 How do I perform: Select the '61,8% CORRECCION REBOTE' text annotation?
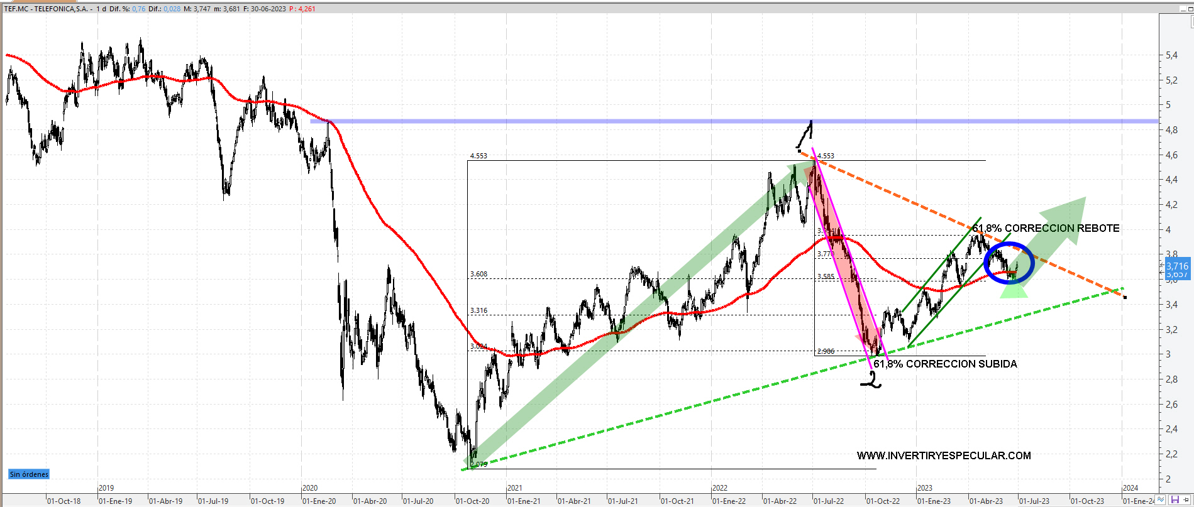pyautogui.click(x=1046, y=228)
